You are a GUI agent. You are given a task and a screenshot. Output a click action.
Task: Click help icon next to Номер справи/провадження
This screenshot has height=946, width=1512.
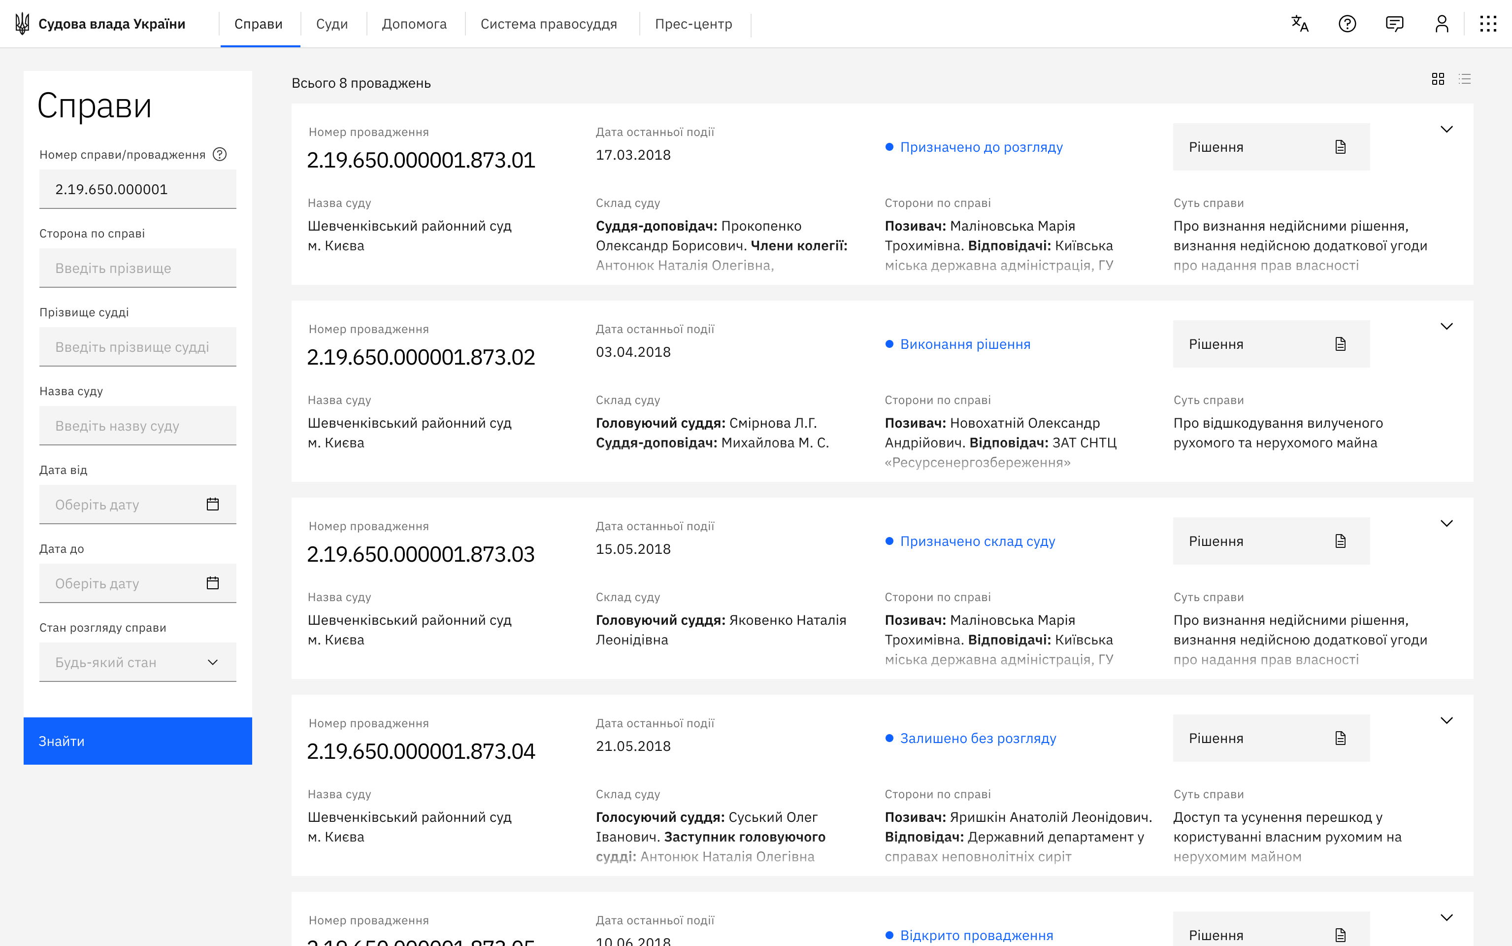point(220,154)
